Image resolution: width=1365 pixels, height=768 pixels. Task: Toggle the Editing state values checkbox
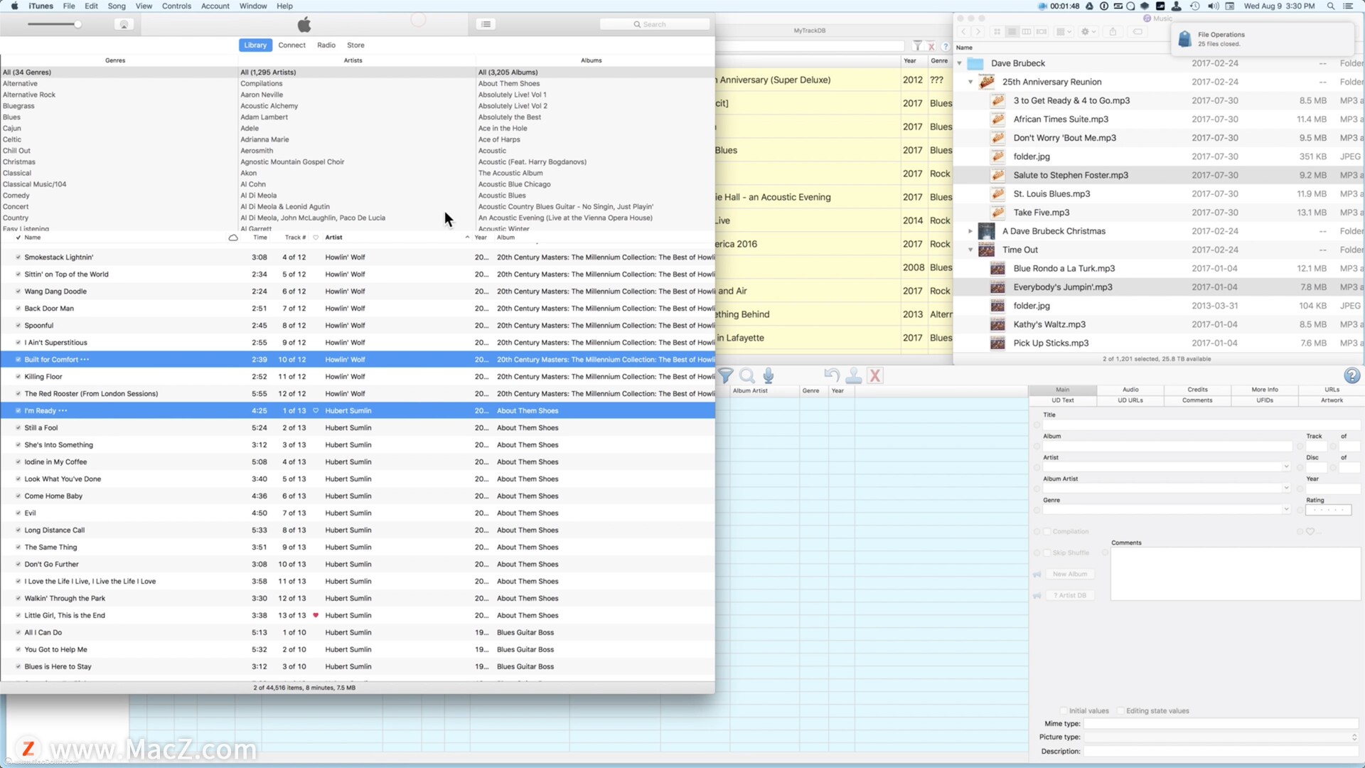click(x=1120, y=710)
